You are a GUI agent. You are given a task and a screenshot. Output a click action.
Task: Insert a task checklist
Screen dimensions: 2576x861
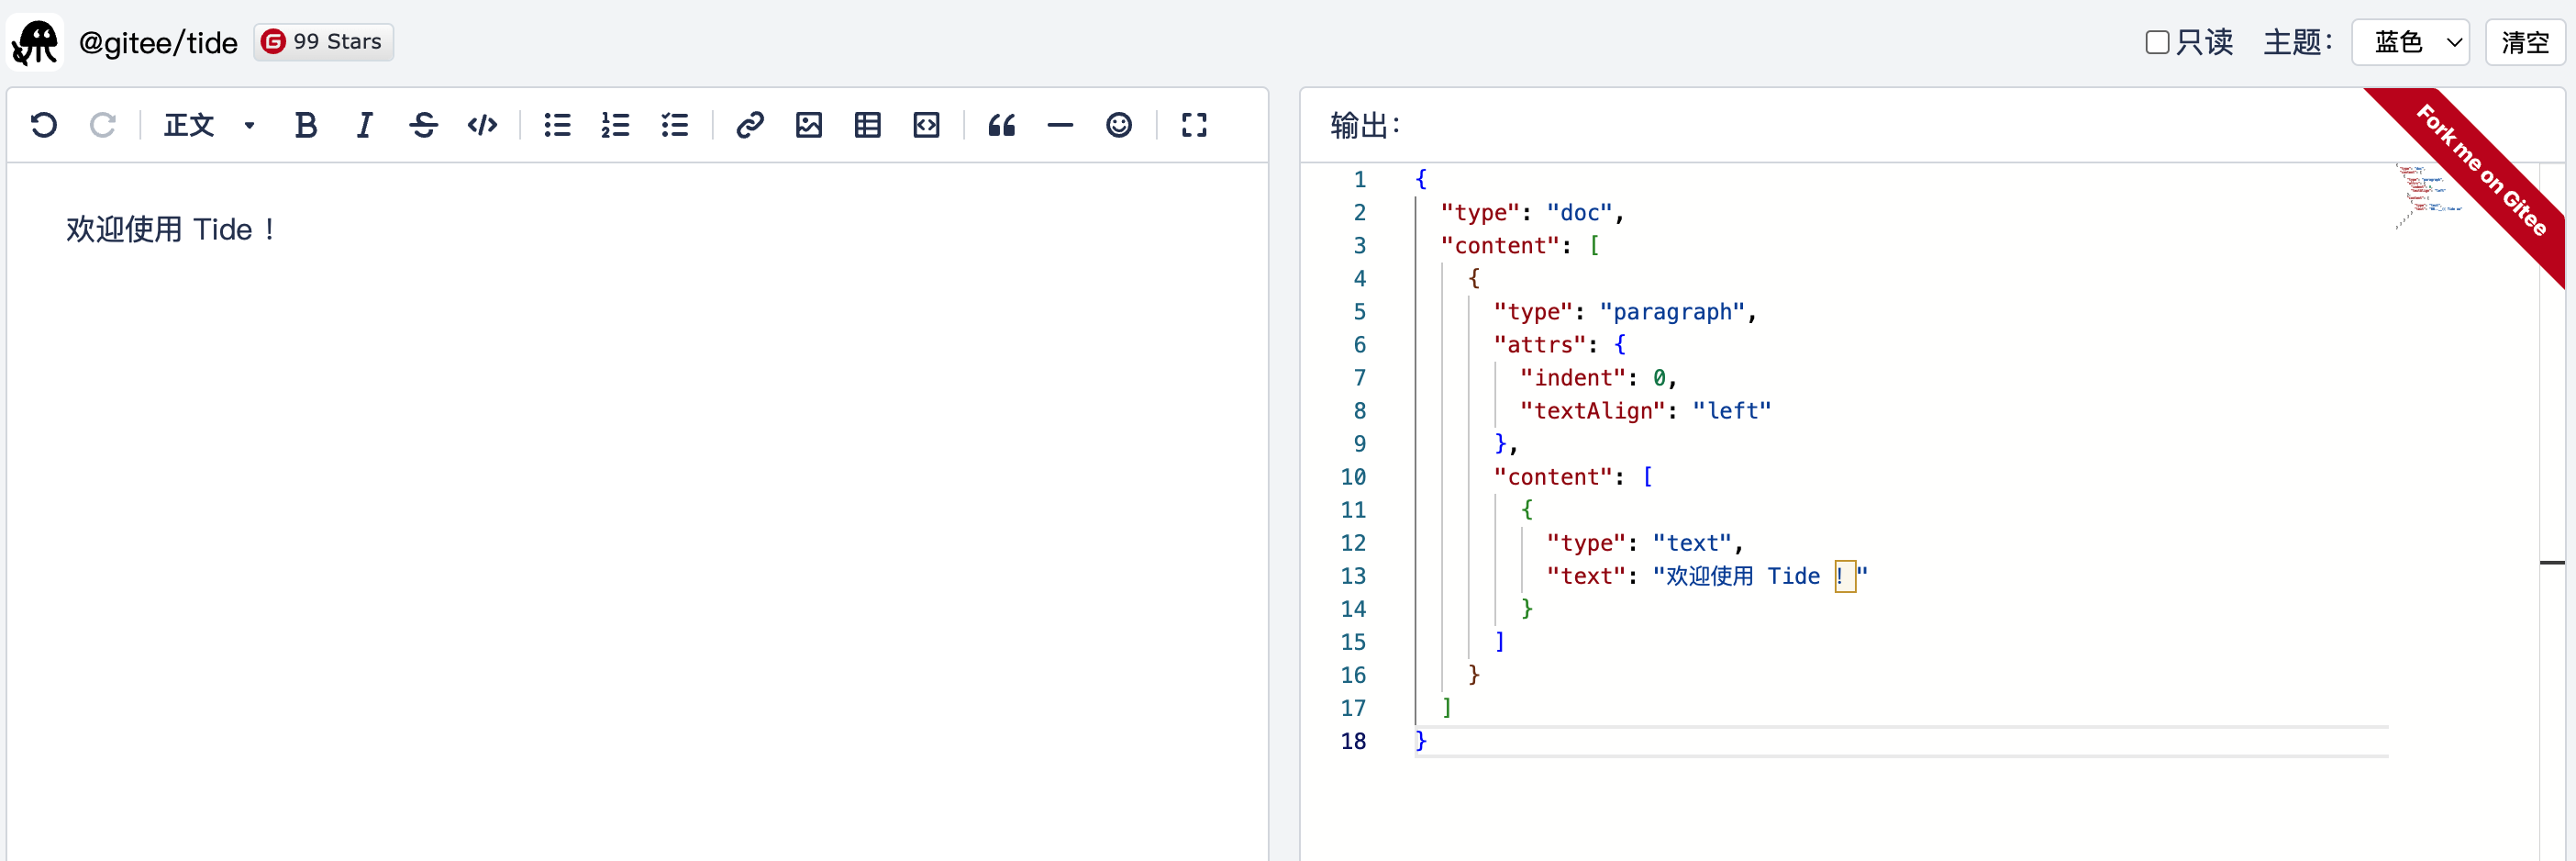point(675,125)
